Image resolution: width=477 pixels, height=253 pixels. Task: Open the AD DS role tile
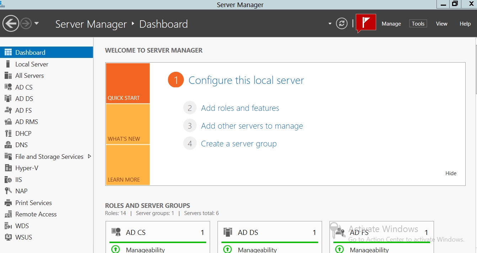coord(269,232)
